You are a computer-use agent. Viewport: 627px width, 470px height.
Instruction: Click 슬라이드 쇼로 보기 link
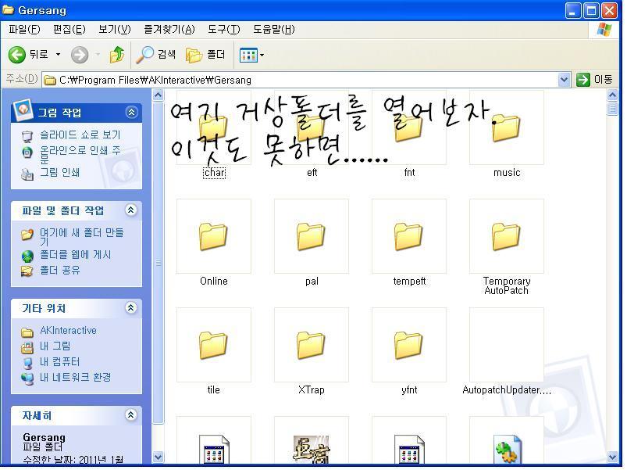80,135
